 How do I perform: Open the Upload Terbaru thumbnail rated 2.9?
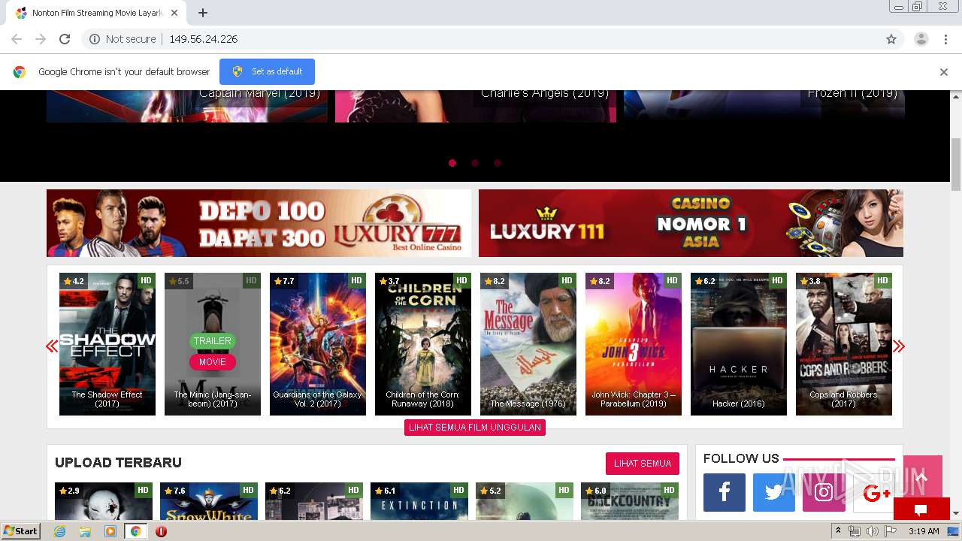(104, 501)
